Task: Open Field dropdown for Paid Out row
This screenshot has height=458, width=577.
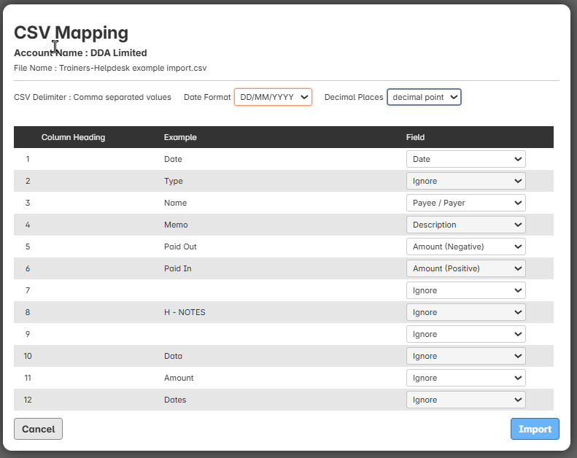Action: coord(466,247)
